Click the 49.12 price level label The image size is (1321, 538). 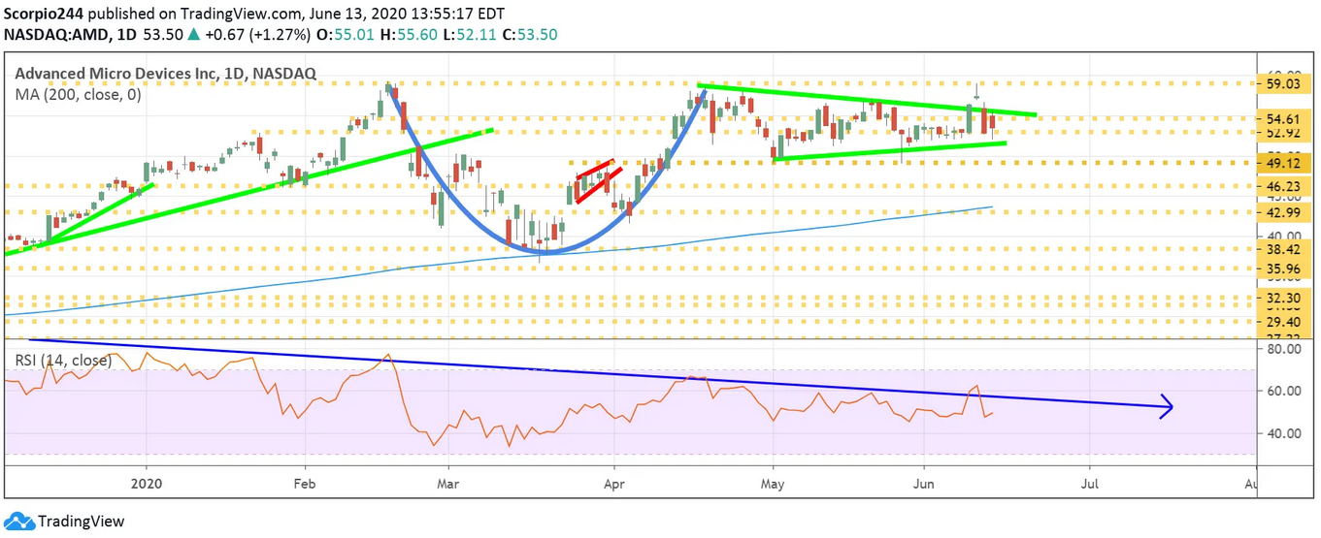[x=1282, y=164]
